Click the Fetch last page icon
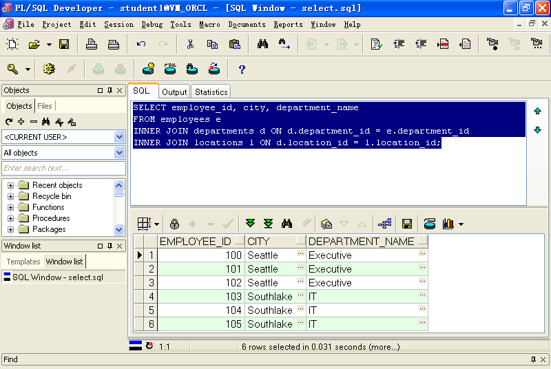 click(268, 224)
